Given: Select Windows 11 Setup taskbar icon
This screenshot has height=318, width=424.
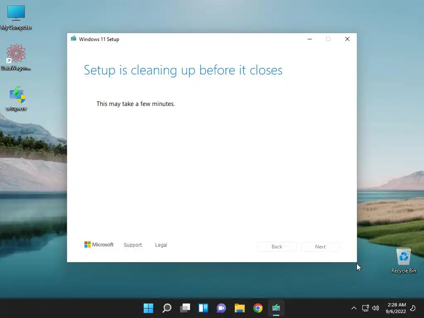Looking at the screenshot, I should click(x=276, y=308).
